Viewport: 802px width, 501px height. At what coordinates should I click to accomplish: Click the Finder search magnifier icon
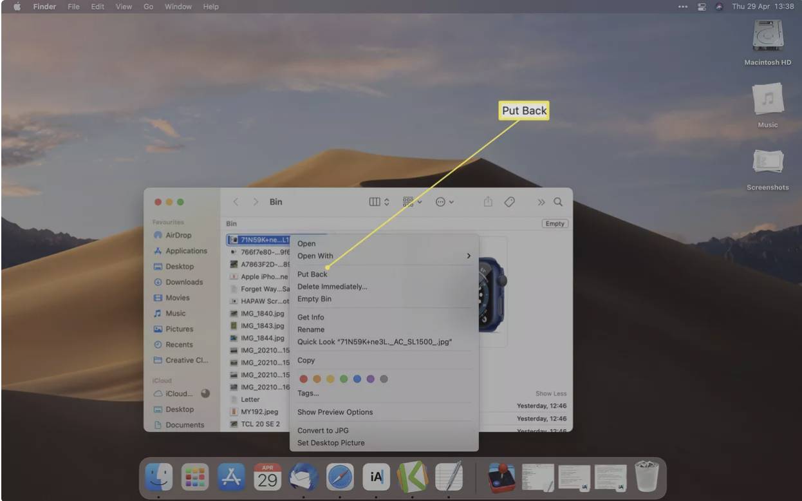coord(558,202)
